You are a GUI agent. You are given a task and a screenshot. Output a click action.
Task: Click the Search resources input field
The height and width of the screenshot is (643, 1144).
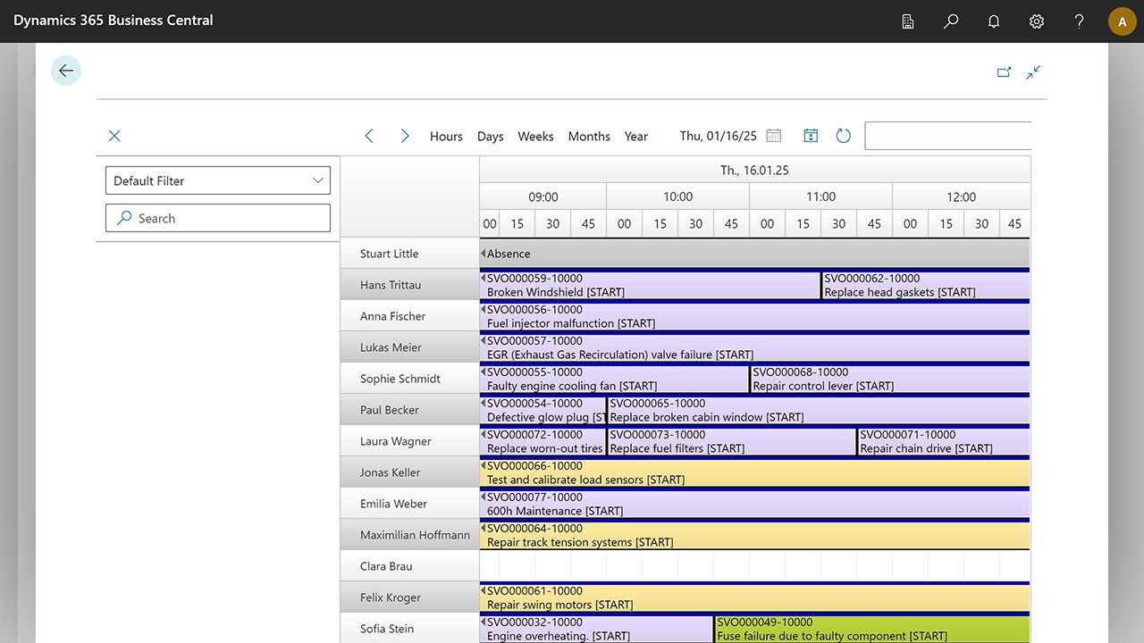[x=217, y=218]
